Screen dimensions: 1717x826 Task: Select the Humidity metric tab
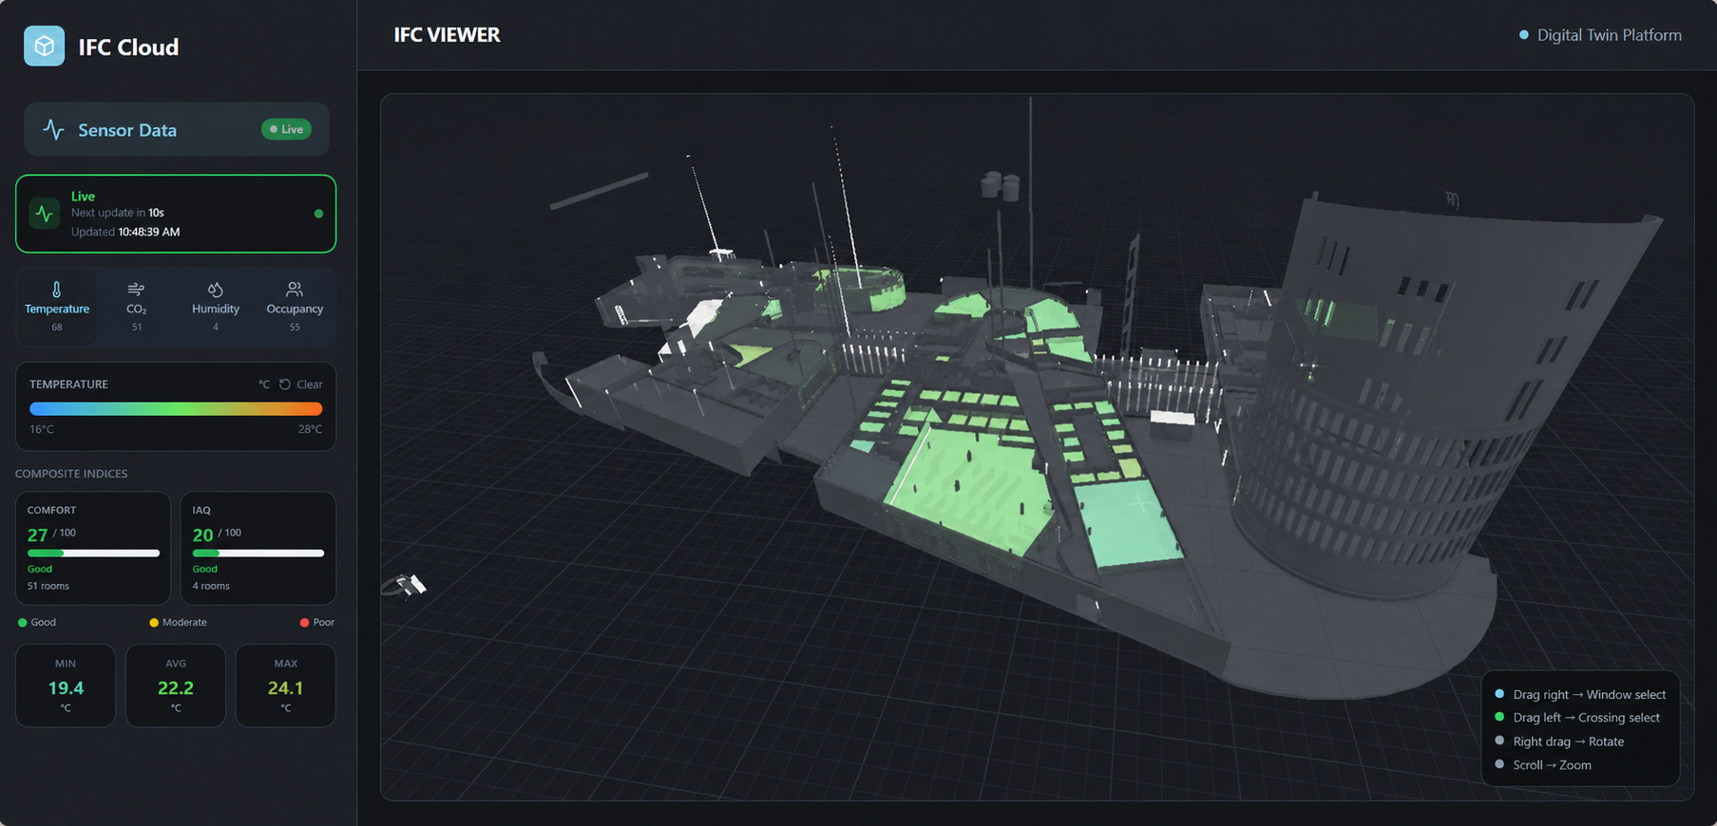tap(216, 307)
